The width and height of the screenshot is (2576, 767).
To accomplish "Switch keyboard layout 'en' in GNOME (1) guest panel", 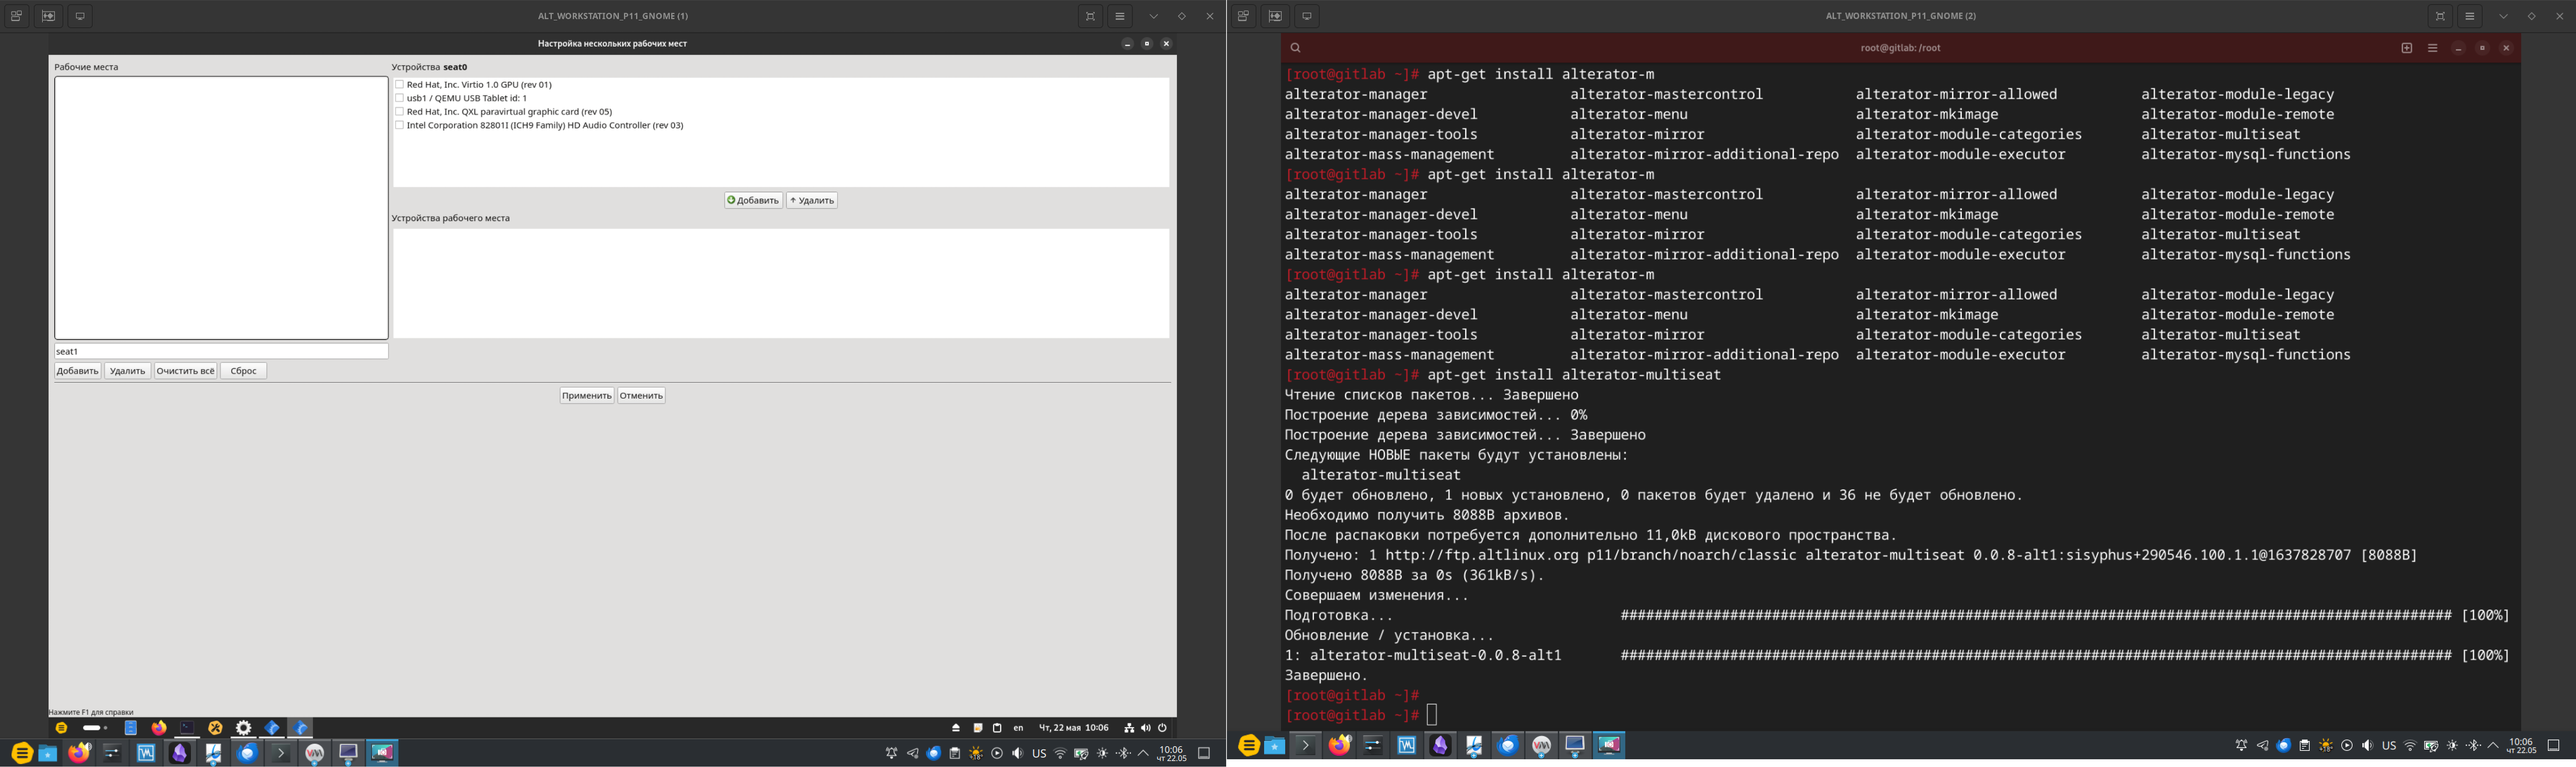I will (x=1018, y=728).
